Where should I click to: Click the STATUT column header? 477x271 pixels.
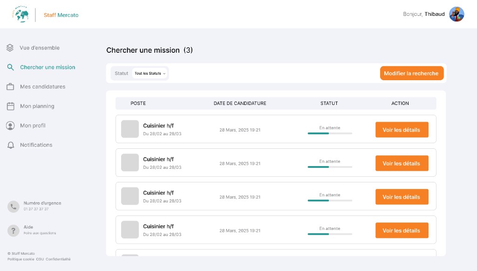point(329,103)
